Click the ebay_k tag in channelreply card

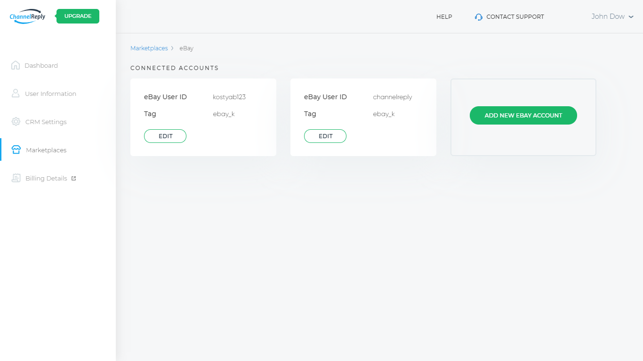(384, 114)
